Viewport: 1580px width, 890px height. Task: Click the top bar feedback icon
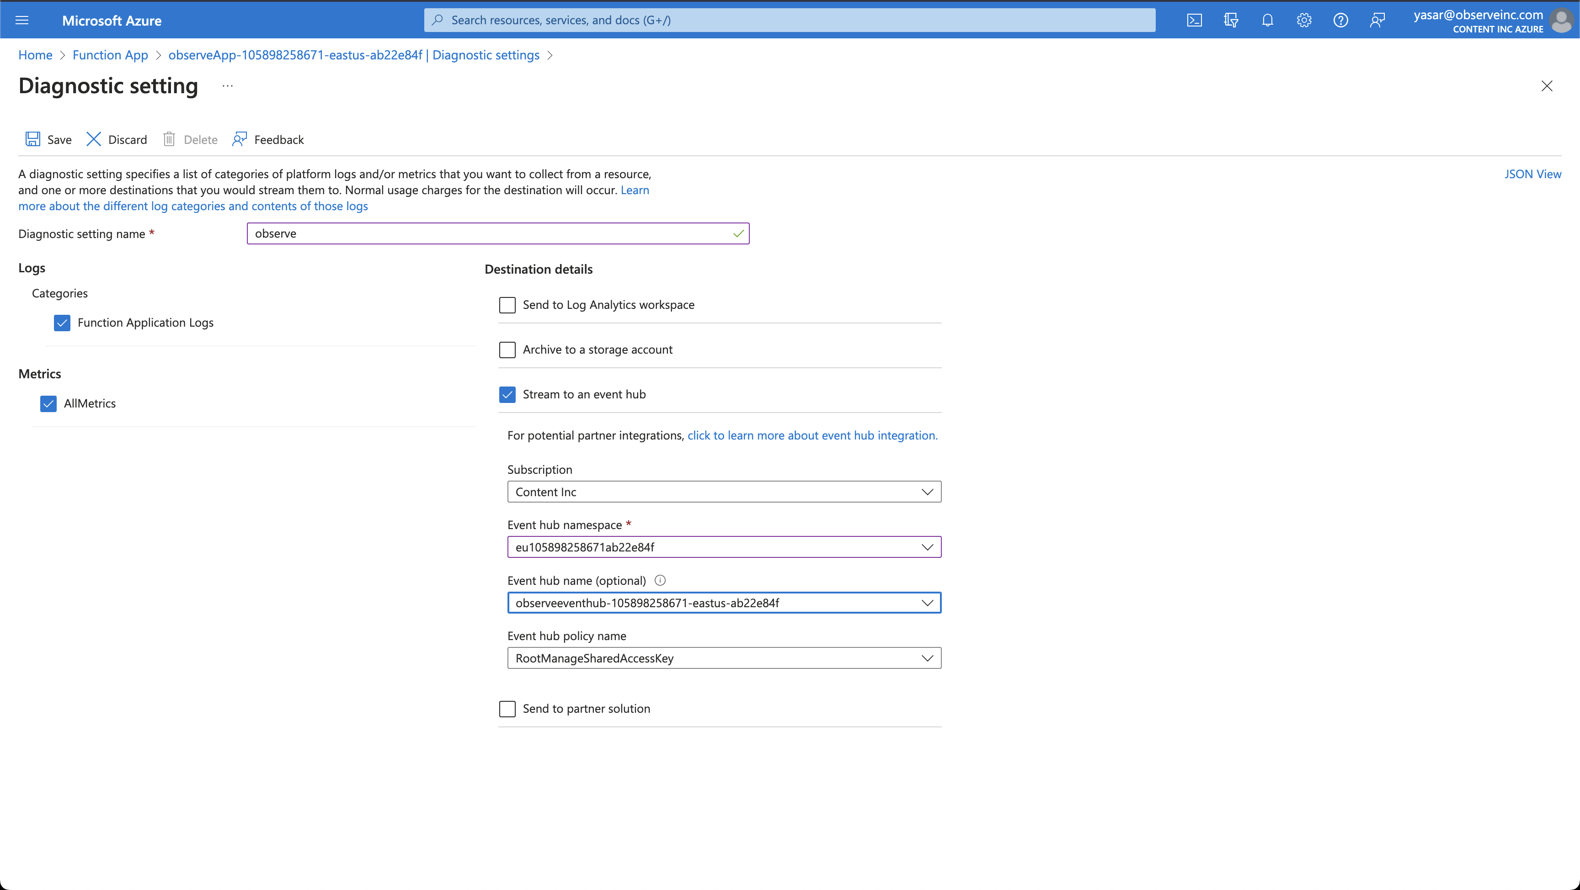click(1377, 20)
